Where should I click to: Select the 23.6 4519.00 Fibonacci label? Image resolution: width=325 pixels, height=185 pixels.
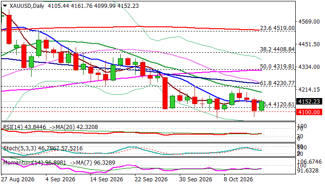click(x=277, y=28)
